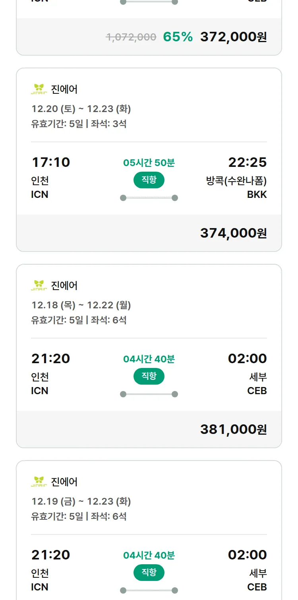
Task: Click Jin Air logo on Bangkok flight card
Action: click(x=39, y=89)
